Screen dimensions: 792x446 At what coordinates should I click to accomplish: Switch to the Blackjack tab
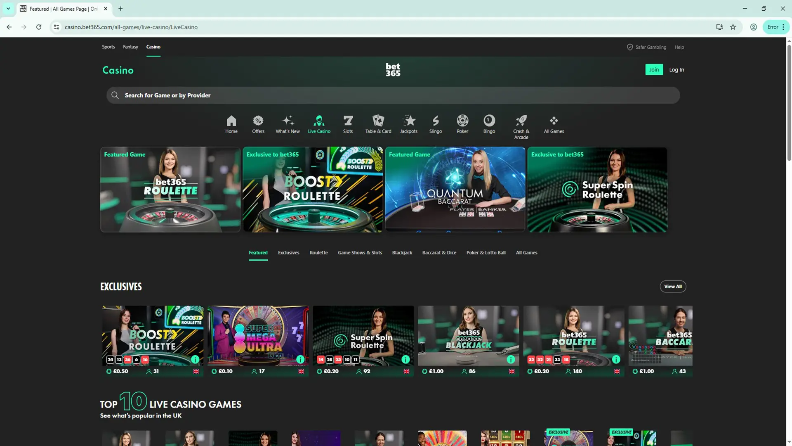(x=402, y=253)
